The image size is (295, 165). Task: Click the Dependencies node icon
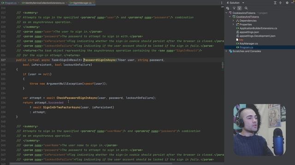click(237, 21)
